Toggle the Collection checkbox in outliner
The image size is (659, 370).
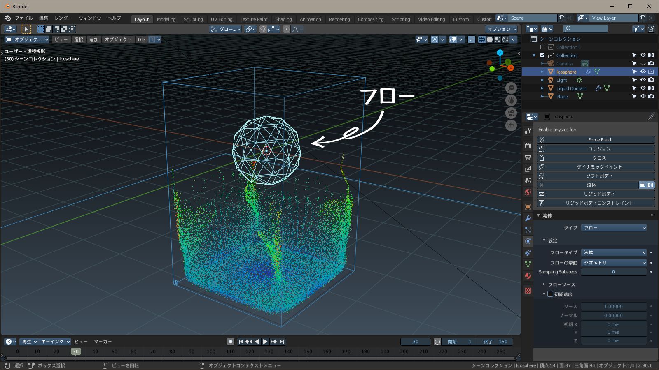tap(542, 55)
